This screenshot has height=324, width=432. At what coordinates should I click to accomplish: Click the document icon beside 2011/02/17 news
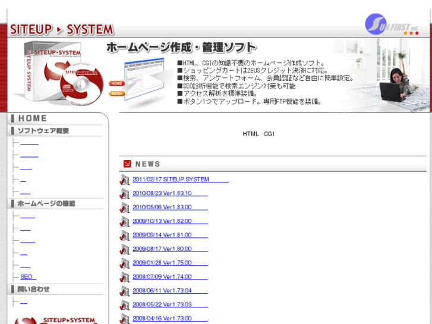pos(125,180)
